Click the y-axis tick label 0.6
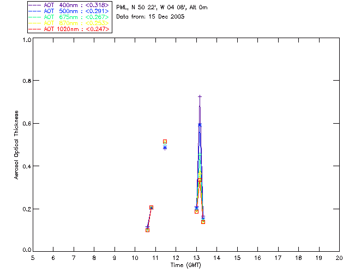 pos(27,124)
